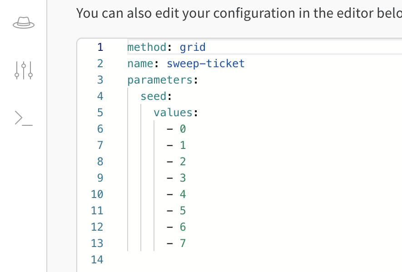Click the sweep-ticket name value
The height and width of the screenshot is (272, 402).
click(205, 63)
